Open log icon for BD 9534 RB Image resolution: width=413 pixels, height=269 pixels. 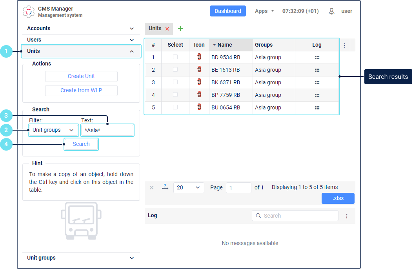[x=317, y=58]
